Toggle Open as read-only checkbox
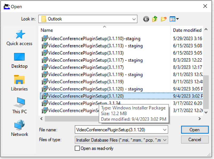The width and height of the screenshot is (214, 159). click(x=77, y=148)
